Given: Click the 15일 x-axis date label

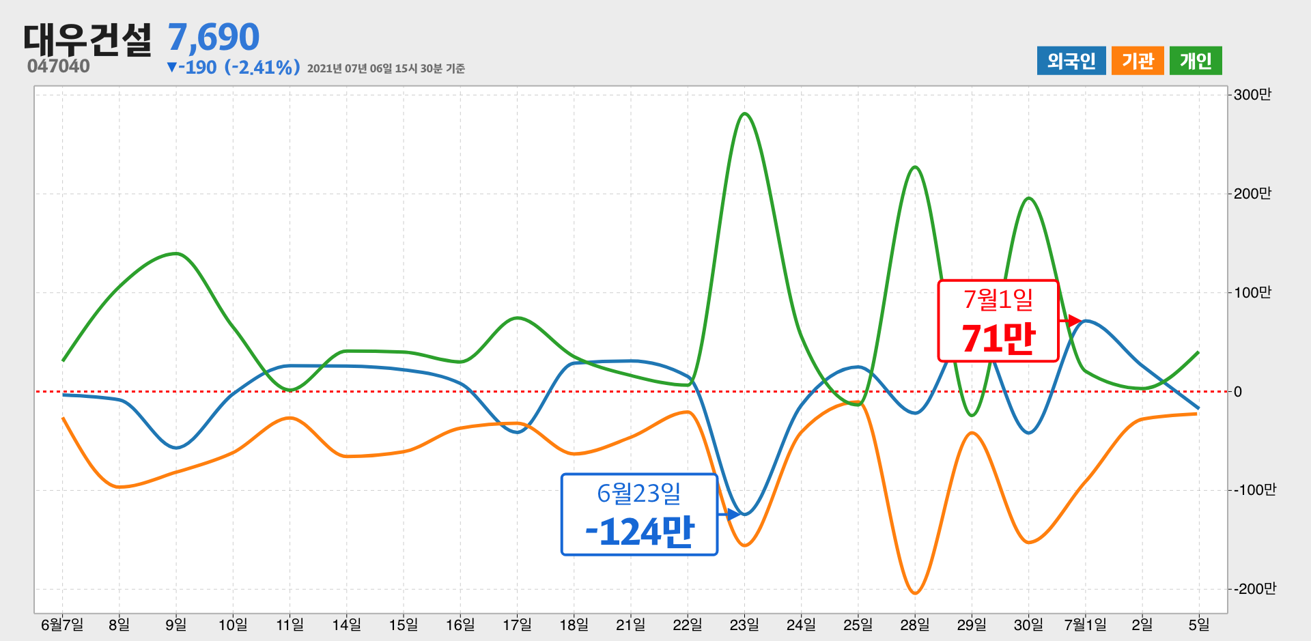Looking at the screenshot, I should click(x=403, y=625).
